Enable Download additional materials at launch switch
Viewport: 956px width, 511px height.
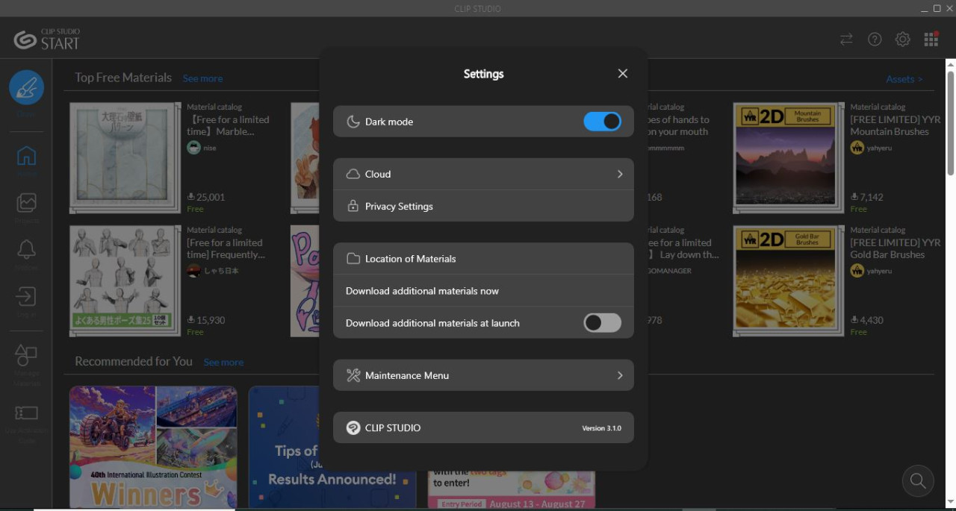click(603, 322)
